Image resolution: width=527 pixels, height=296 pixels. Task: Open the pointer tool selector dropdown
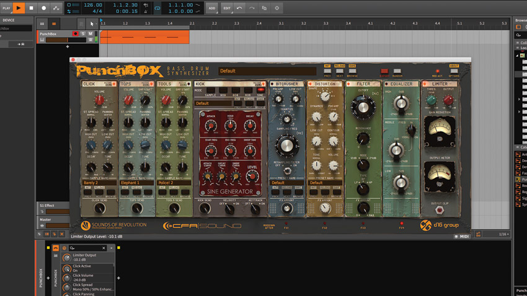coord(92,24)
